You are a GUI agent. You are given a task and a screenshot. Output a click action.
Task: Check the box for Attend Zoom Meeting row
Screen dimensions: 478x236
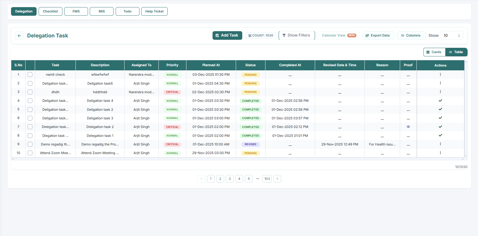[30, 153]
